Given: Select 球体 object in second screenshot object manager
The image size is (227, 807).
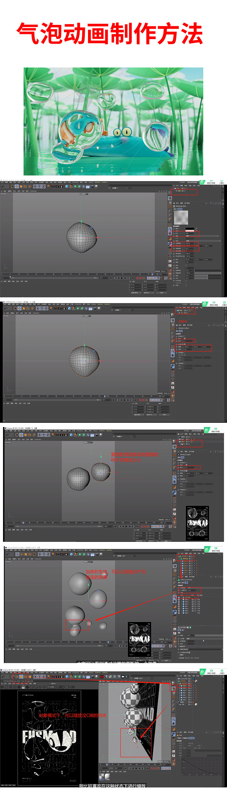Looking at the screenshot, I should click(x=180, y=310).
